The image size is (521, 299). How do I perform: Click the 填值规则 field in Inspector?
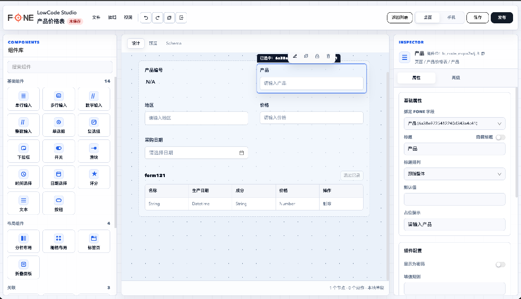coord(455,288)
